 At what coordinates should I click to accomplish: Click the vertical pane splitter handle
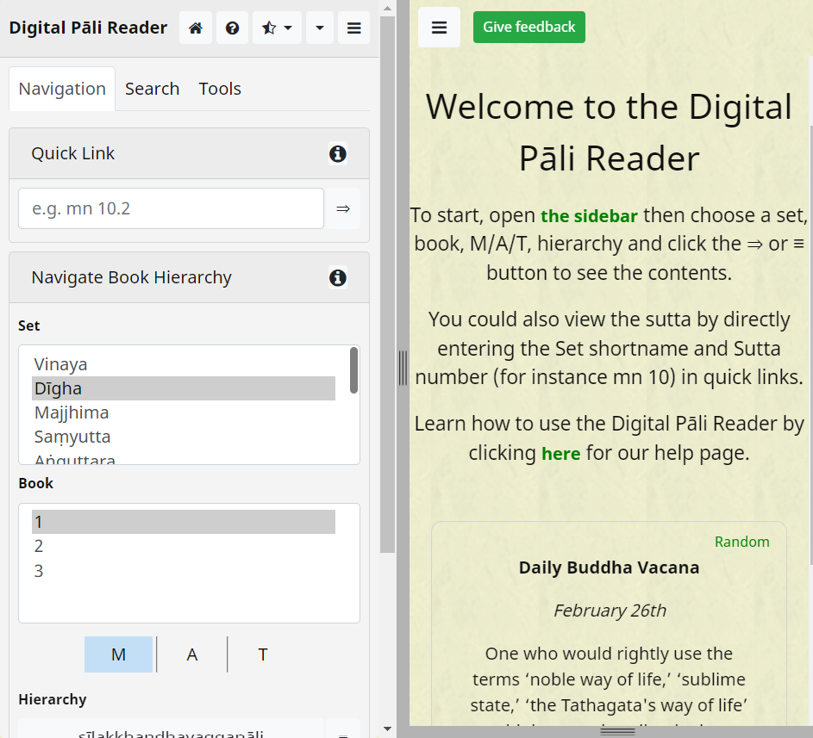pos(403,369)
